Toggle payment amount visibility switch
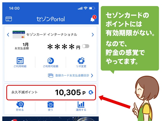 coord(86,46)
